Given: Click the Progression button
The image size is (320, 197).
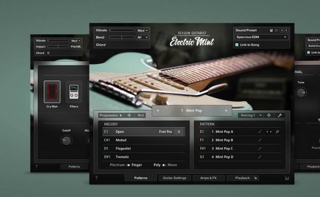Looking at the screenshot, I should [110, 115].
